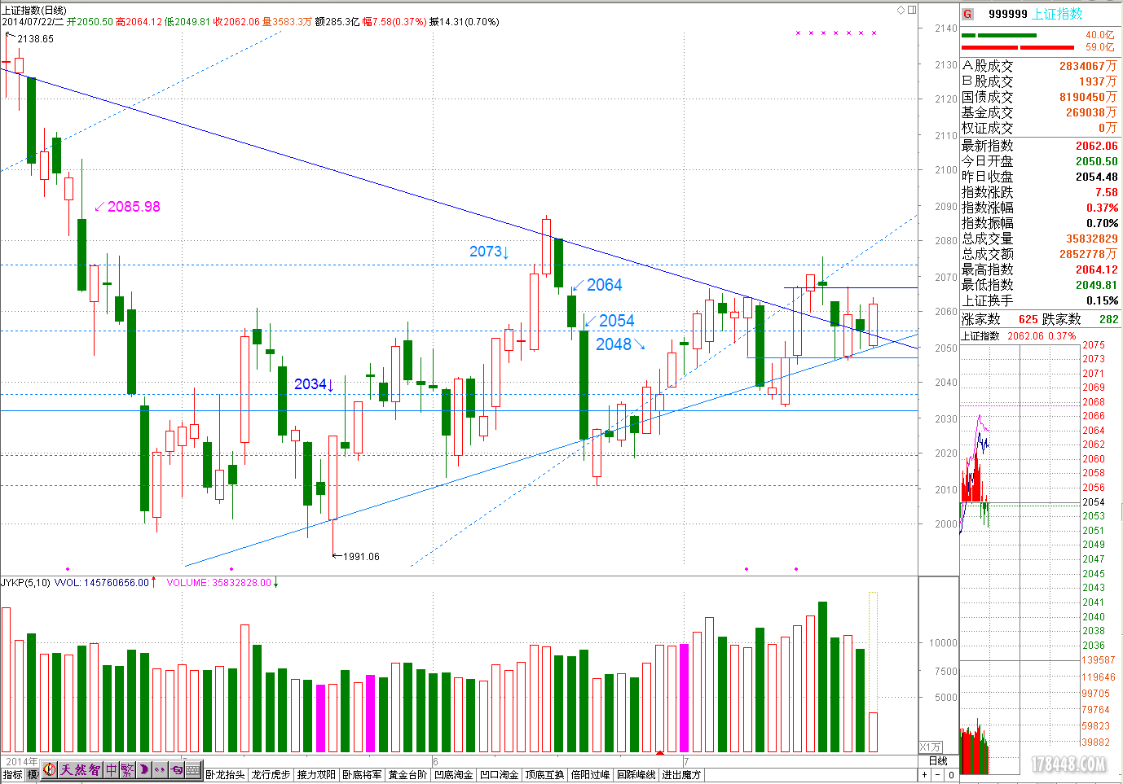Click the red G icon beside 999999
Viewport: 1123px width, 784px height.
(967, 14)
